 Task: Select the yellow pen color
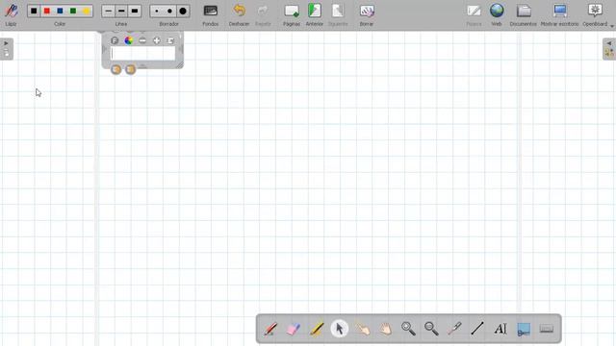pyautogui.click(x=86, y=11)
